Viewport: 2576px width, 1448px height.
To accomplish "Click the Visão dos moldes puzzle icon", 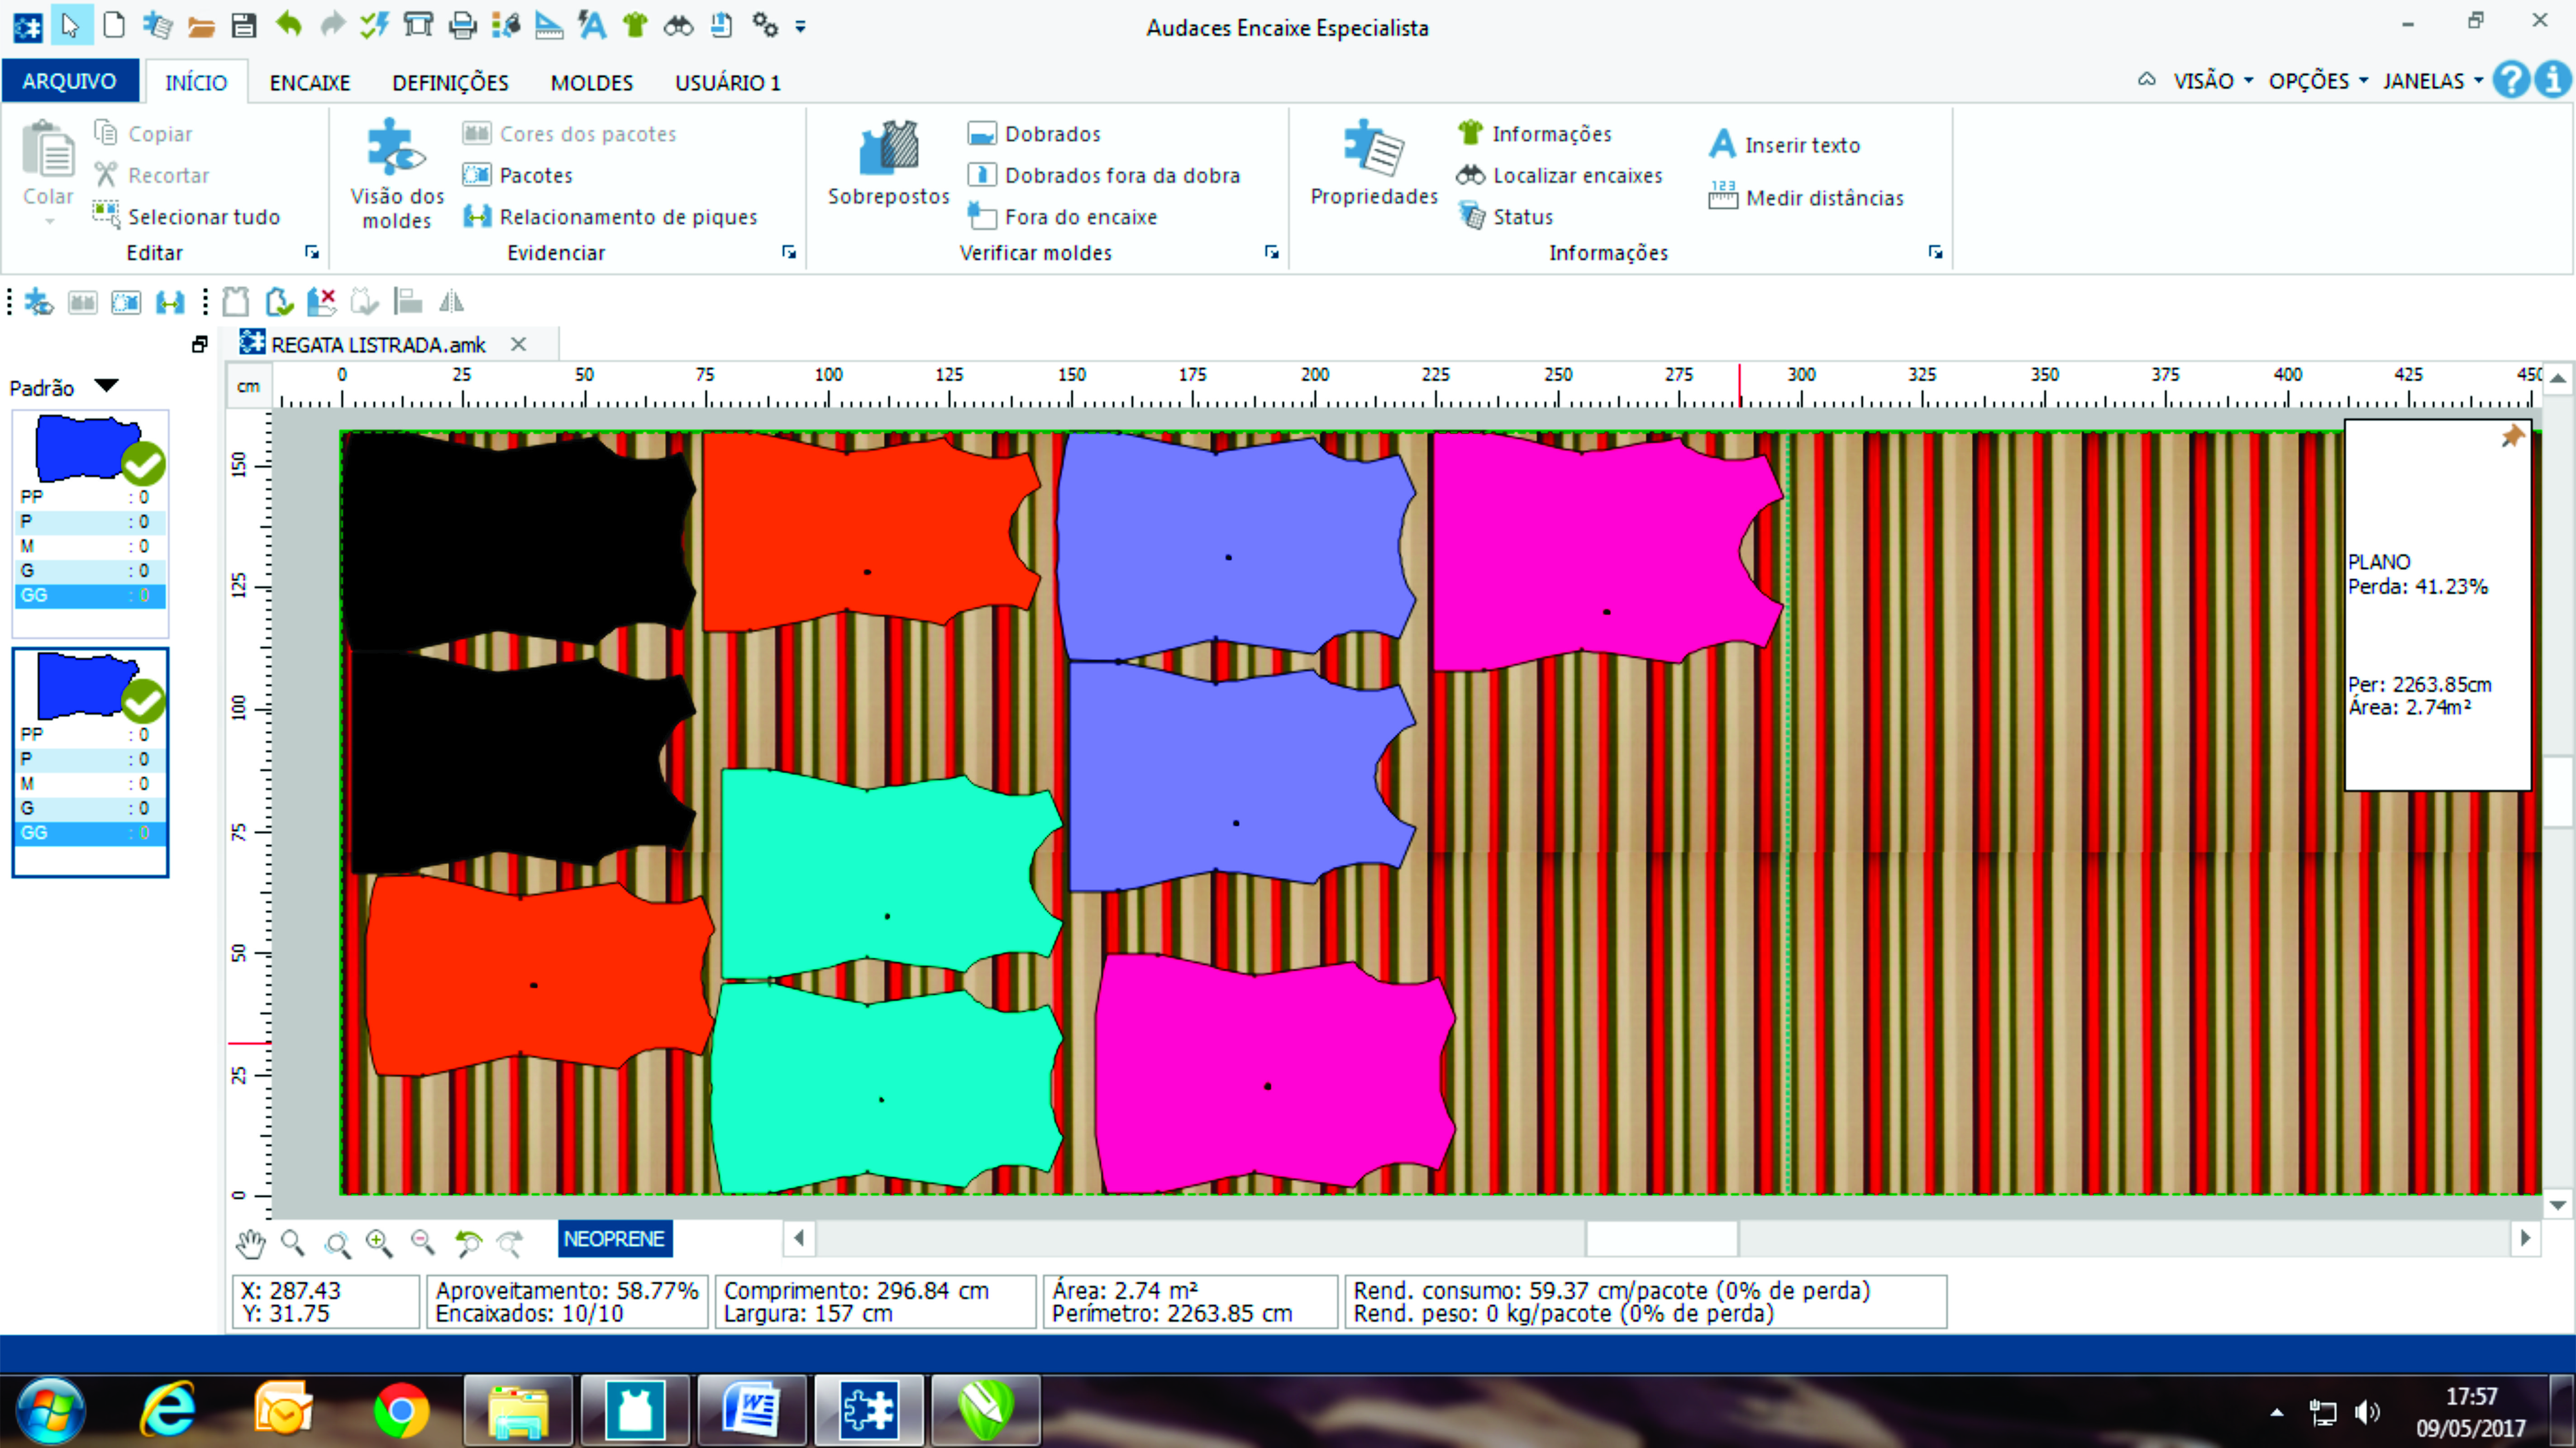I will coord(396,175).
